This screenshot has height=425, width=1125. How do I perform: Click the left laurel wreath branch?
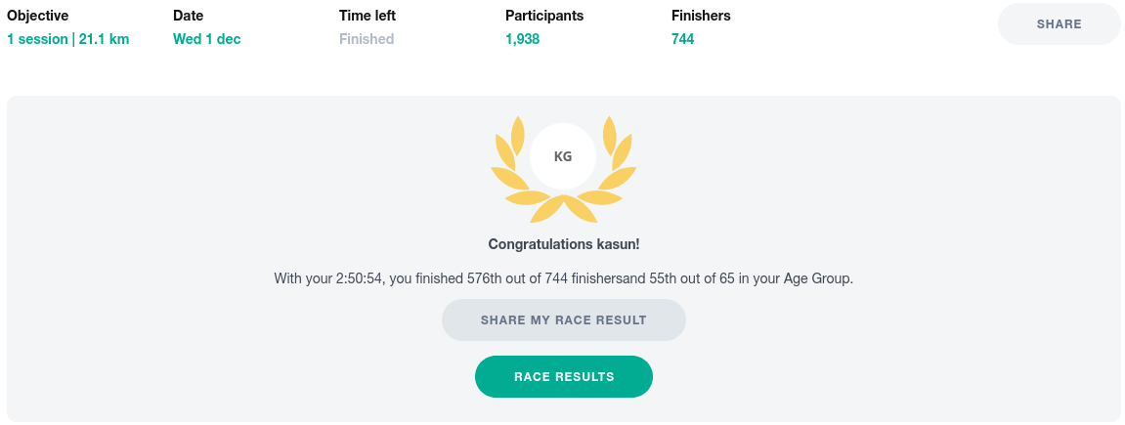coord(515,166)
